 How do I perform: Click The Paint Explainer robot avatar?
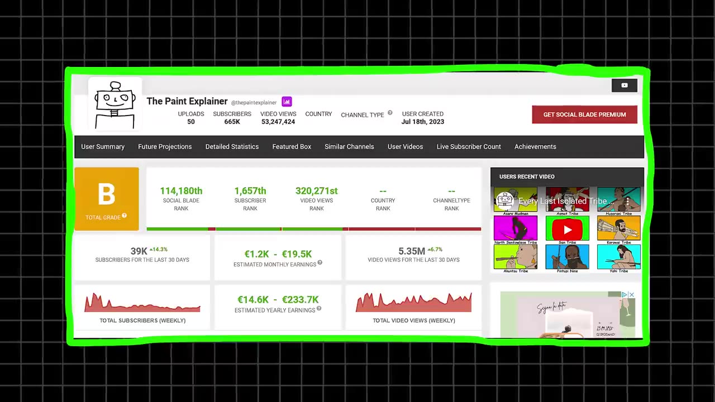(x=115, y=104)
